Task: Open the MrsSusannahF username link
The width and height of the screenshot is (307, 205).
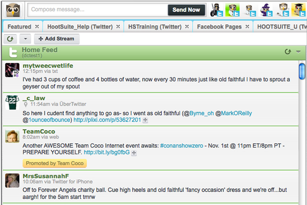Action: coord(46,176)
